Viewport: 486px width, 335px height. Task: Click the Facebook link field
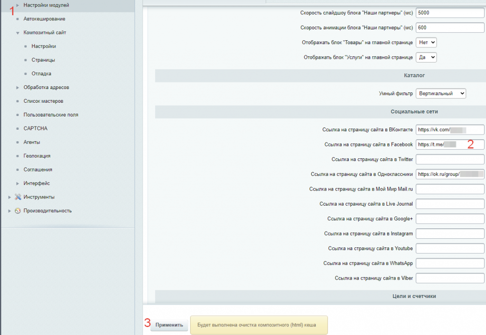[450, 145]
